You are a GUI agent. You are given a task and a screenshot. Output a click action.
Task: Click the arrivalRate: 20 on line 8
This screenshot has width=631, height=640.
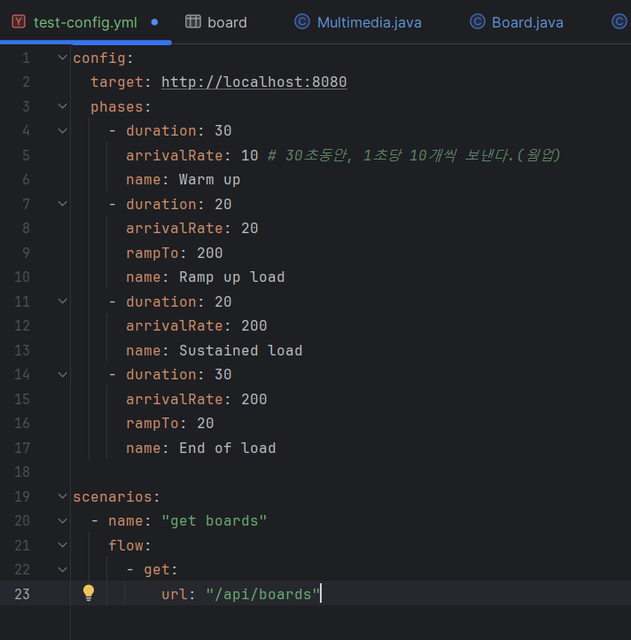(191, 228)
